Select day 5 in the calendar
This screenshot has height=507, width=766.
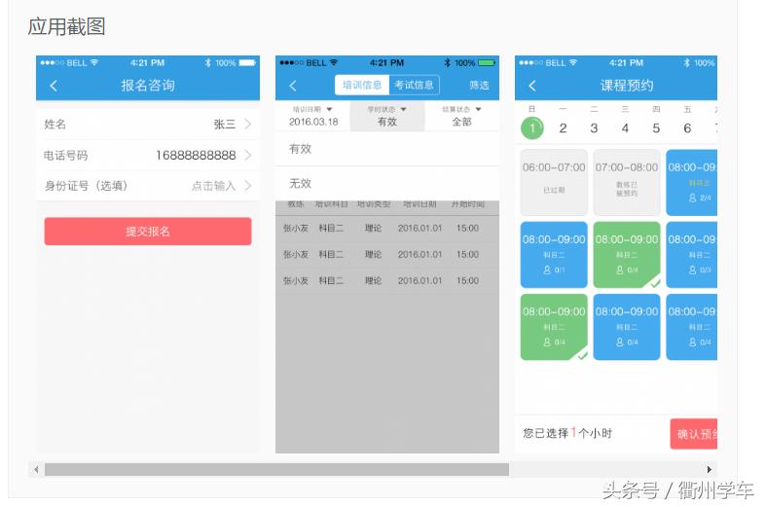tap(656, 128)
